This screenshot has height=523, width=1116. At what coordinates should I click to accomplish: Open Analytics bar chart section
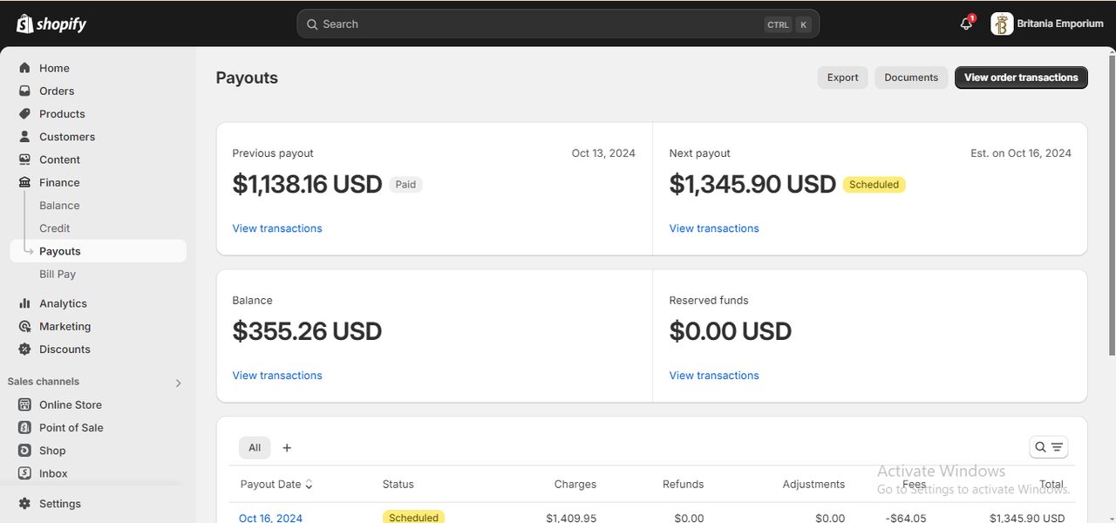point(24,303)
